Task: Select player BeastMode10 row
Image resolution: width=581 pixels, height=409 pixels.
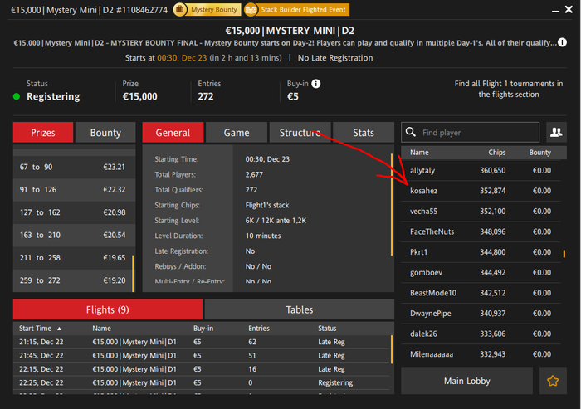Action: click(x=481, y=293)
